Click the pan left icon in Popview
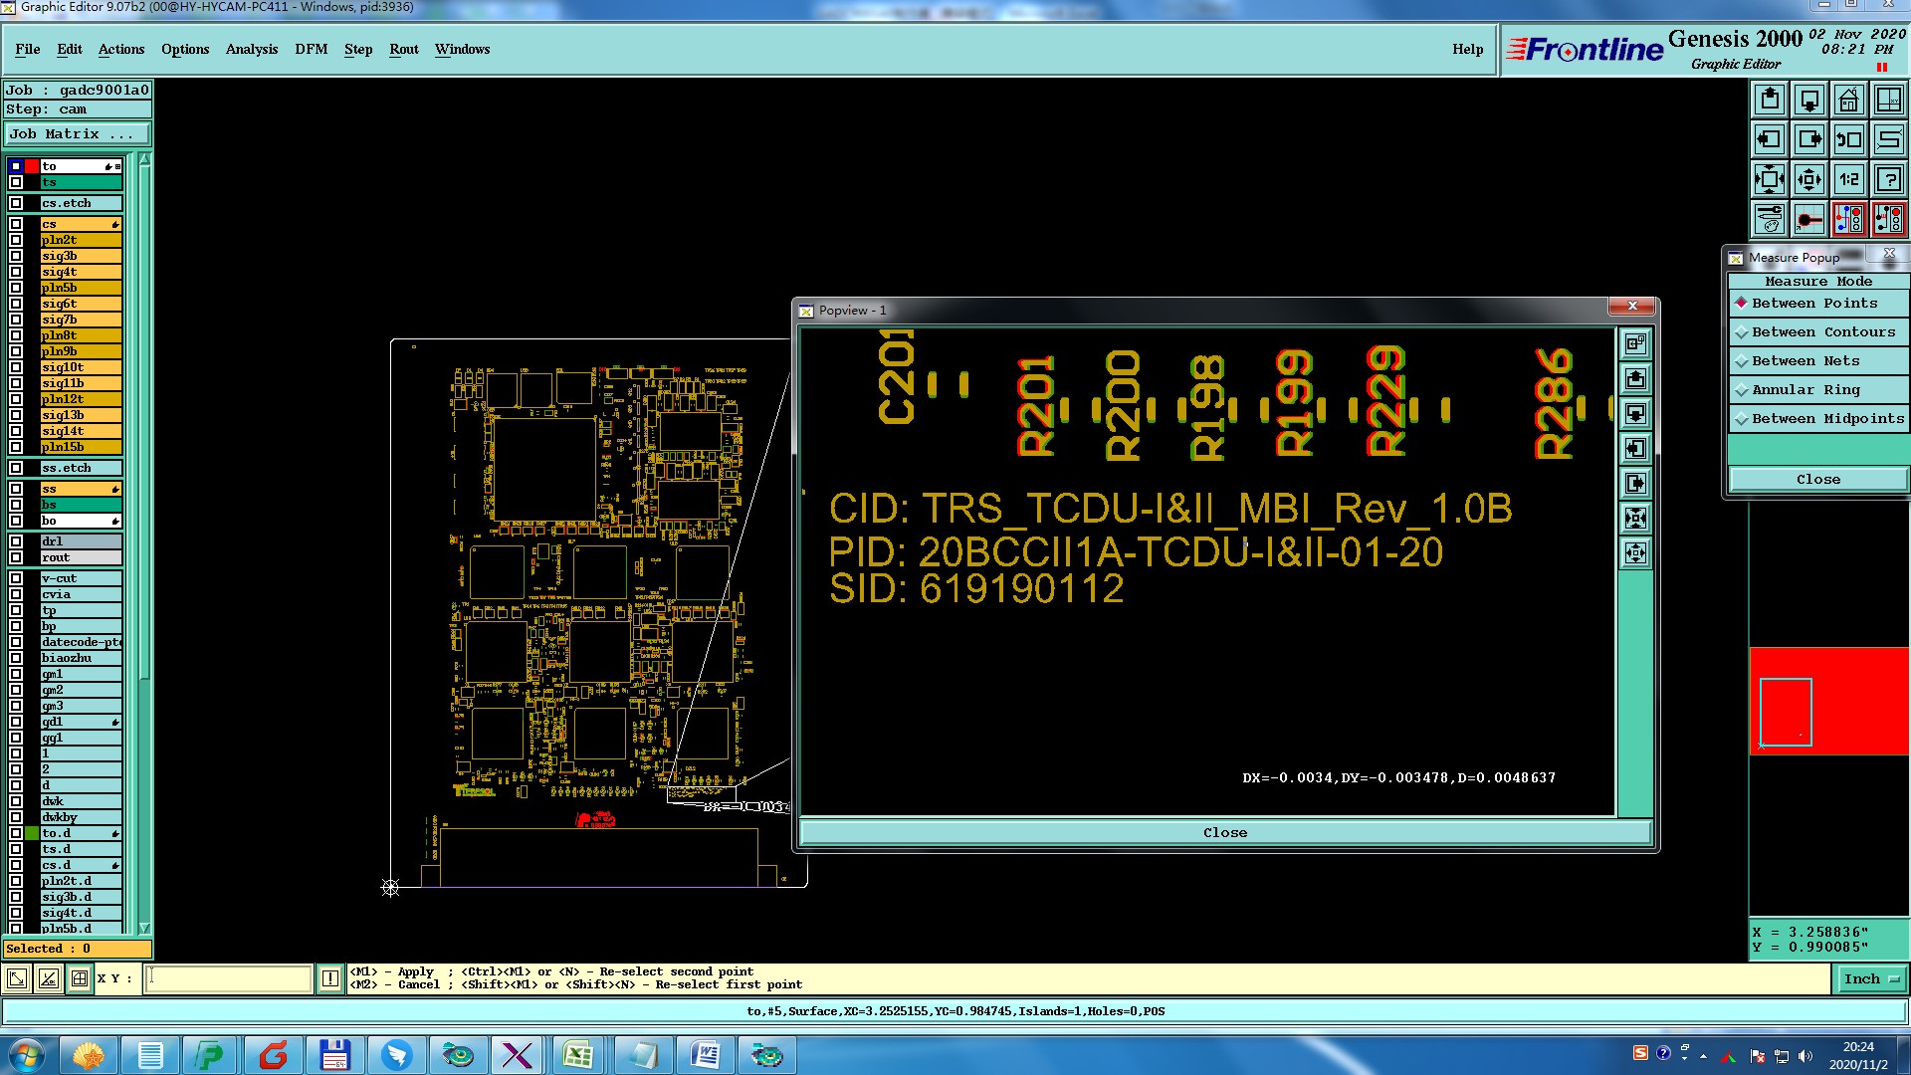The height and width of the screenshot is (1075, 1911). point(1635,449)
